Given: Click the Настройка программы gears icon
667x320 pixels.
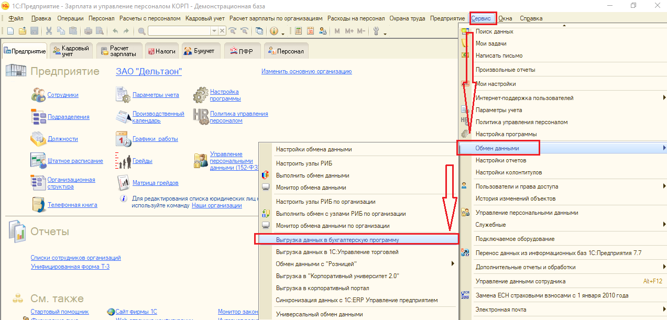Looking at the screenshot, I should tap(201, 95).
